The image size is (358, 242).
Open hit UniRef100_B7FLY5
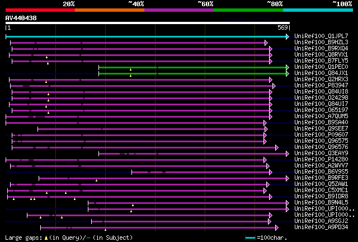coord(321,61)
